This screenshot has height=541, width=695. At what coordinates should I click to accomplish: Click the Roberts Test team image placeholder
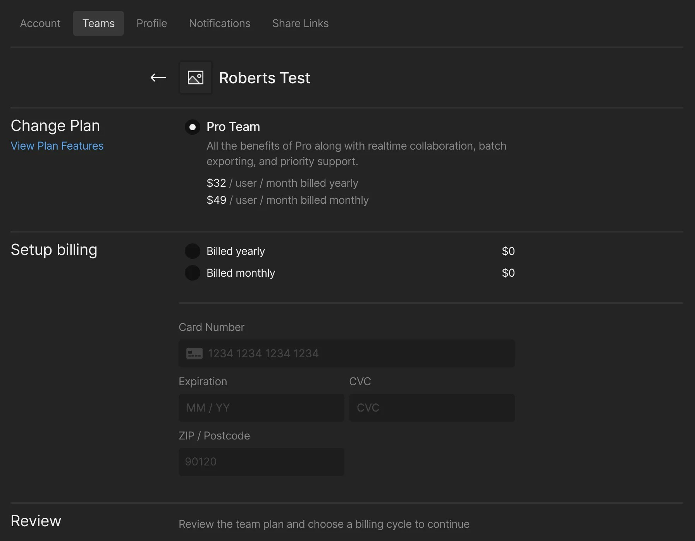[195, 78]
